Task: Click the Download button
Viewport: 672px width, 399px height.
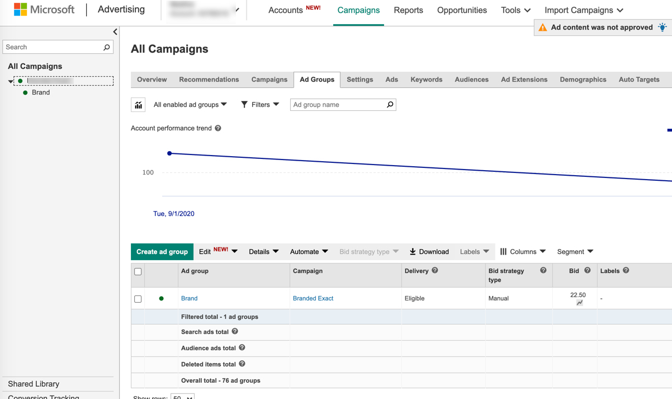Action: (x=429, y=252)
